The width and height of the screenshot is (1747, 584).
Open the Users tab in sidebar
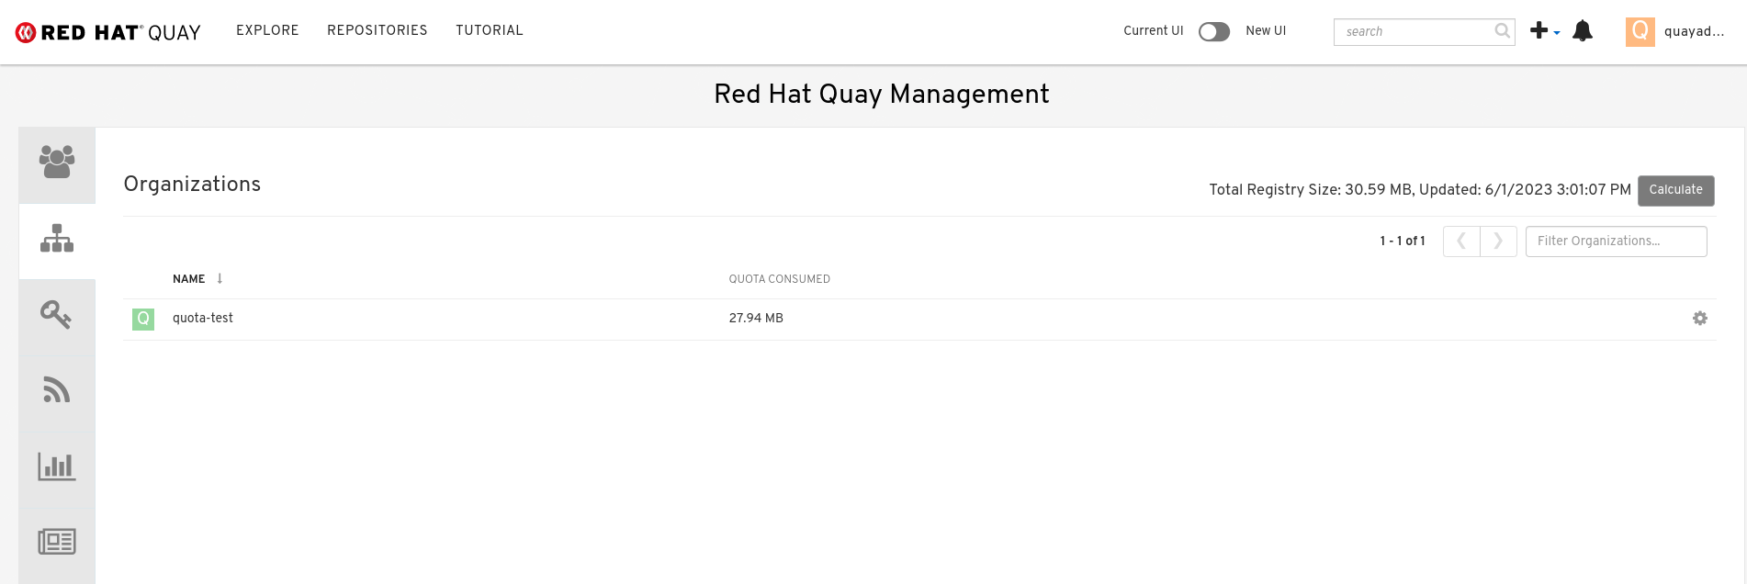[x=57, y=163]
